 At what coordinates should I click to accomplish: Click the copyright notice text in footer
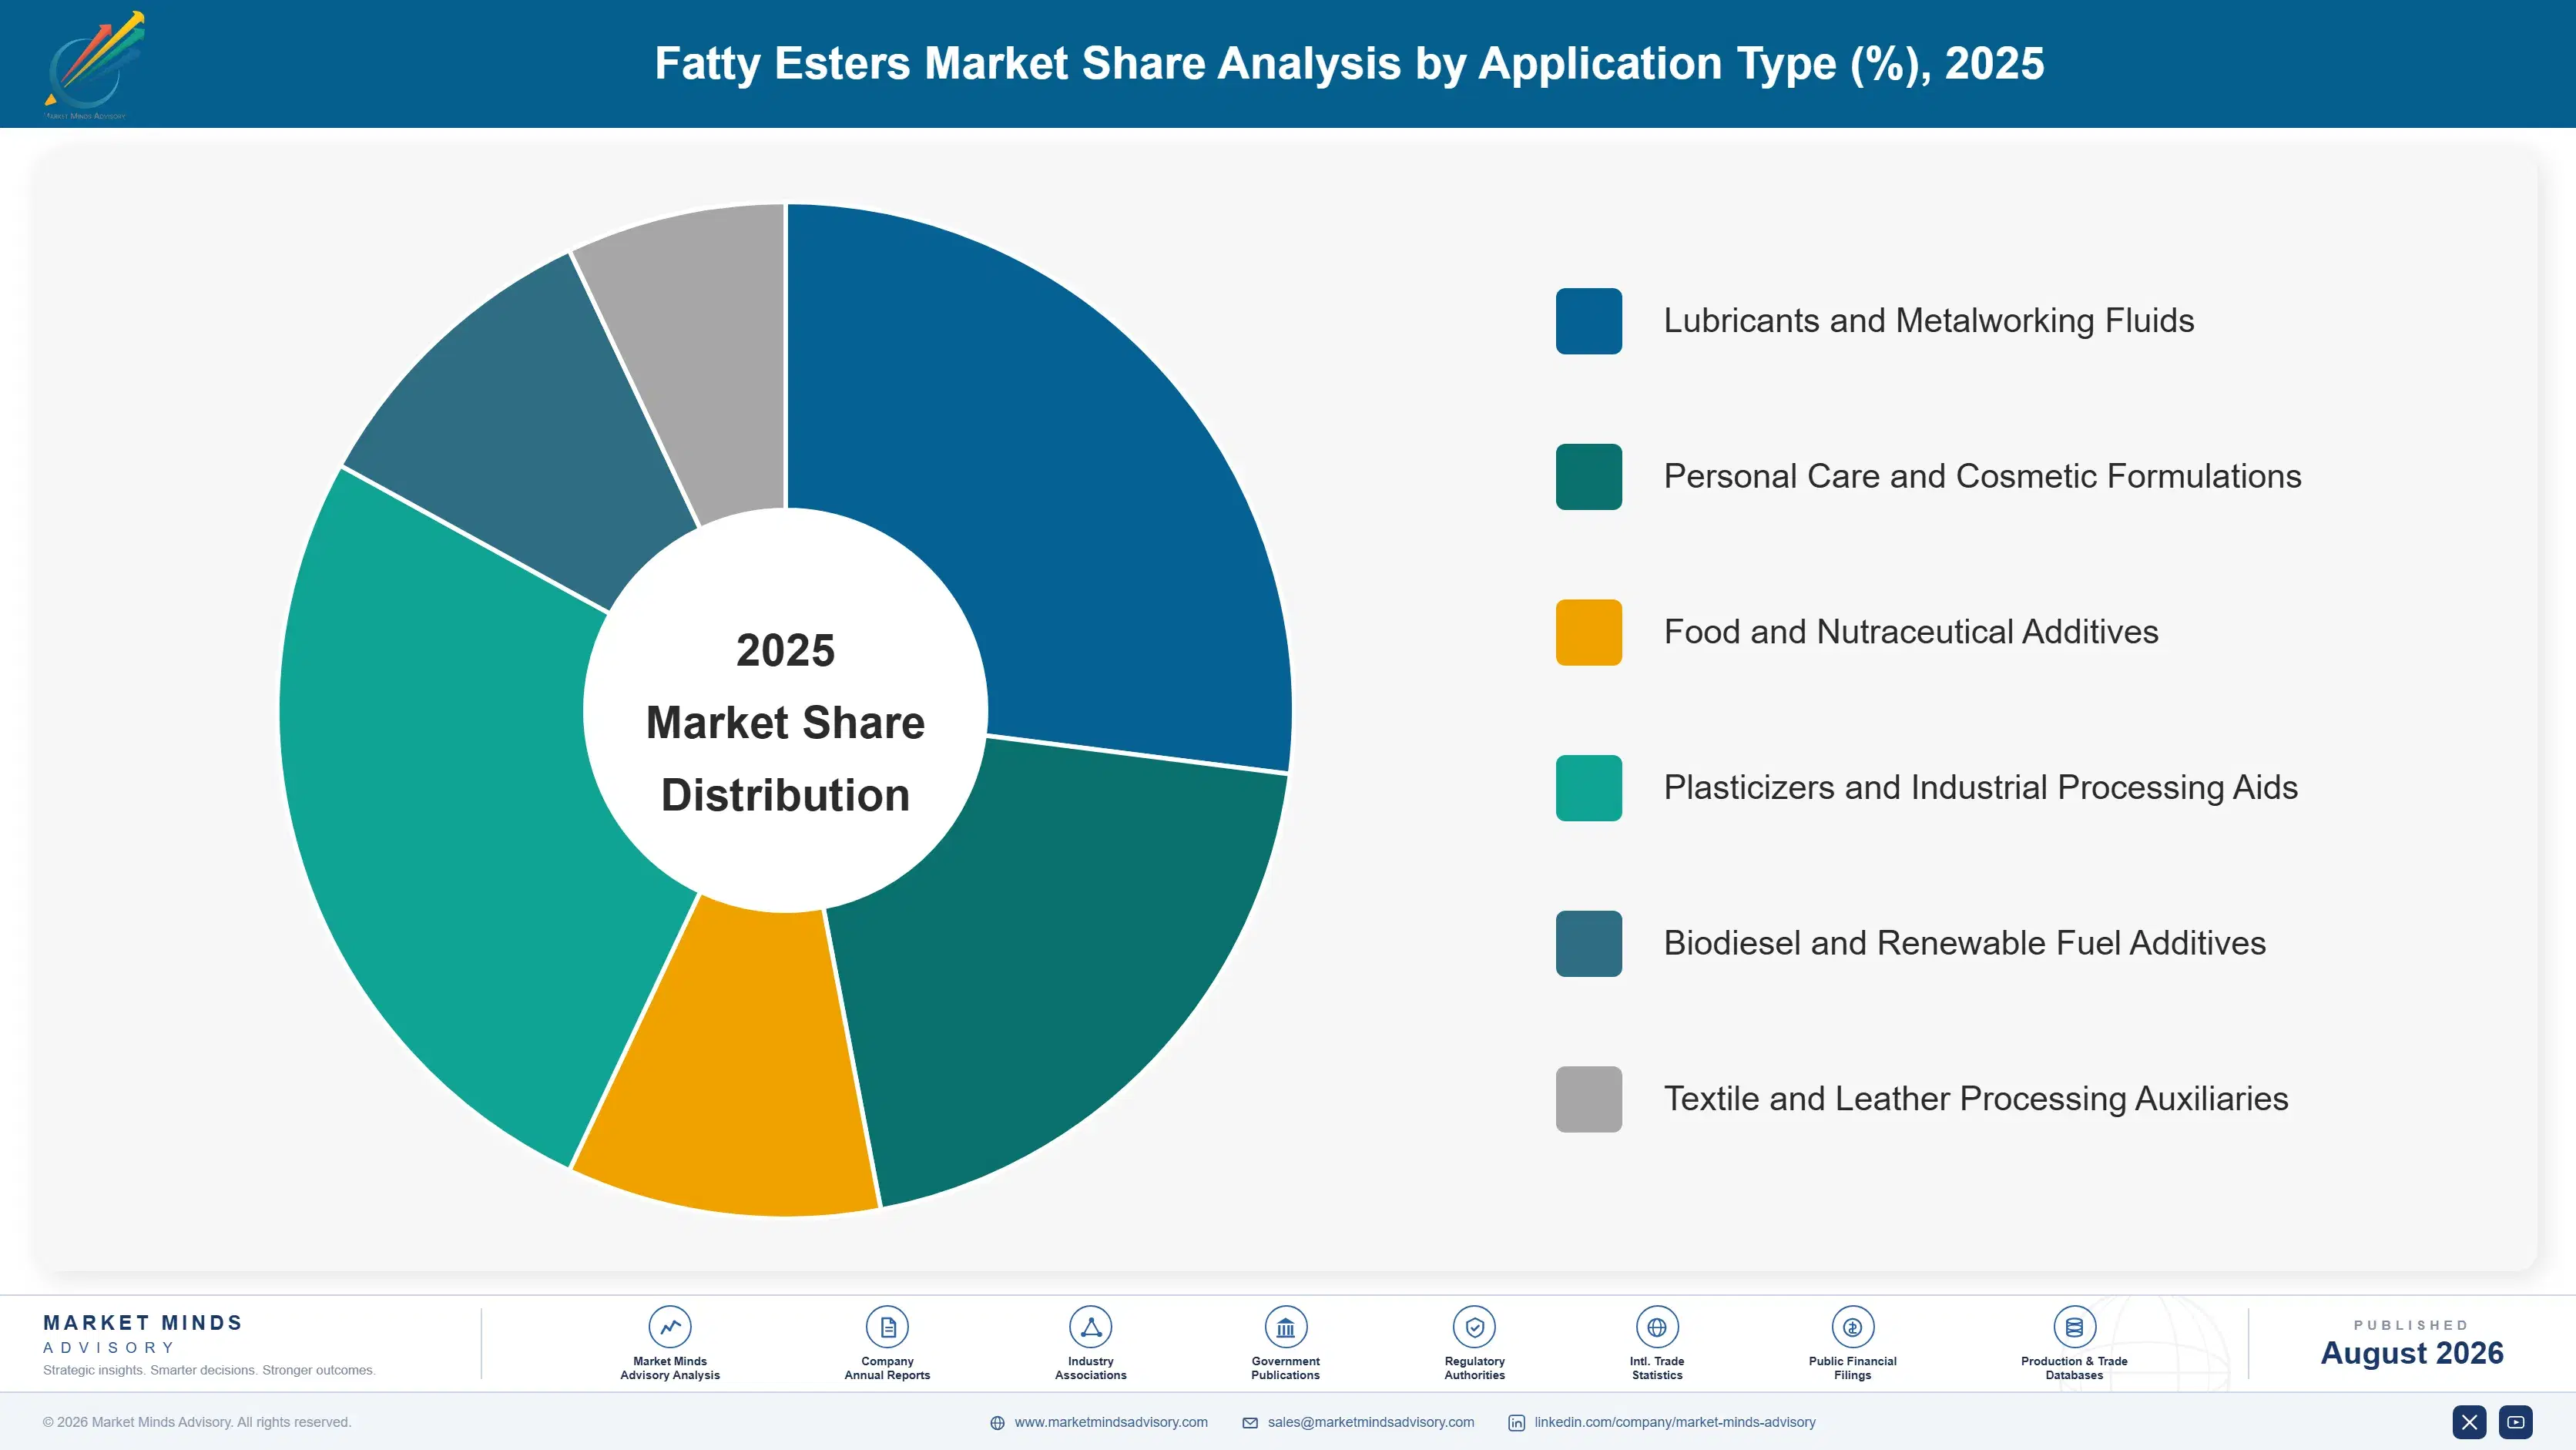coord(197,1422)
